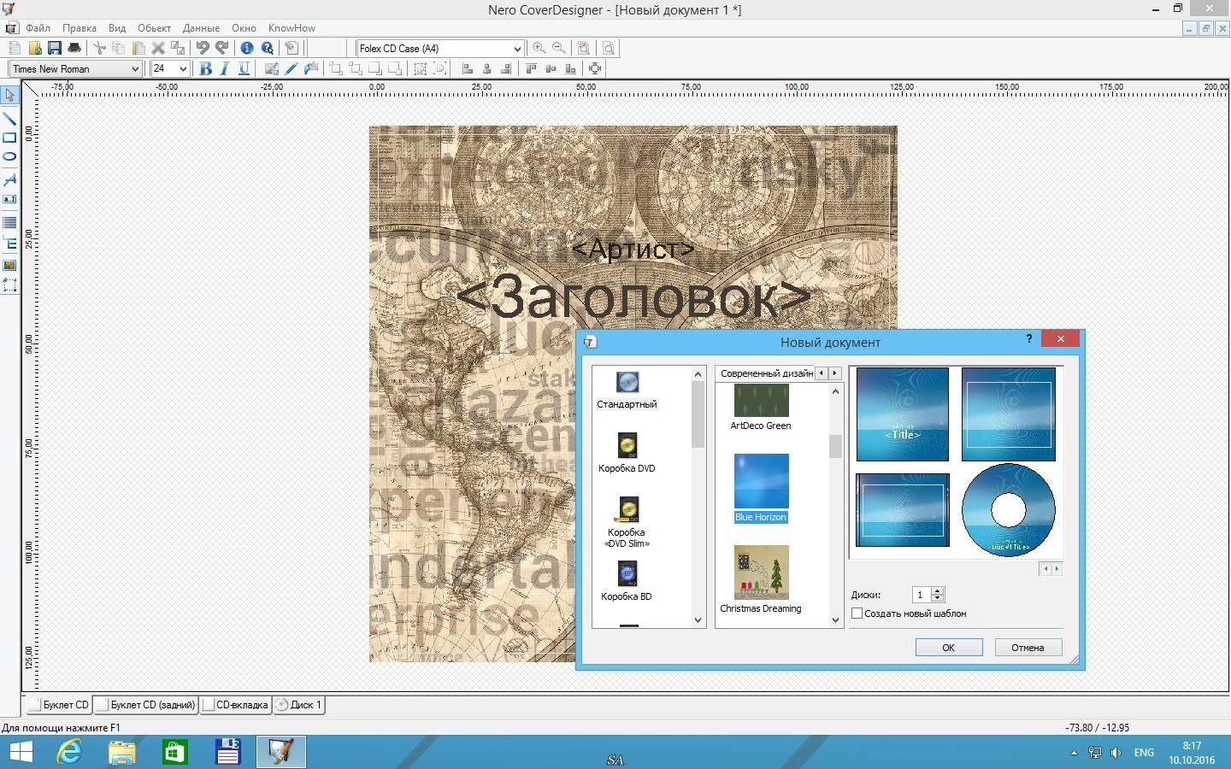Zoom out with the magnifier minus icon
This screenshot has height=769, width=1231.
(559, 48)
